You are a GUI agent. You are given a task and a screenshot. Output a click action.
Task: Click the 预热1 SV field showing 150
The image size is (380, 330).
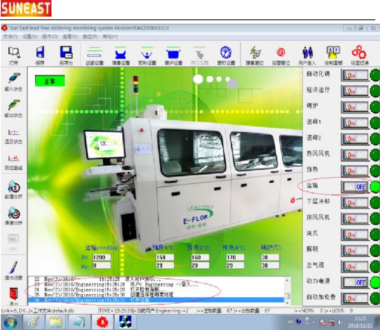pyautogui.click(x=165, y=257)
